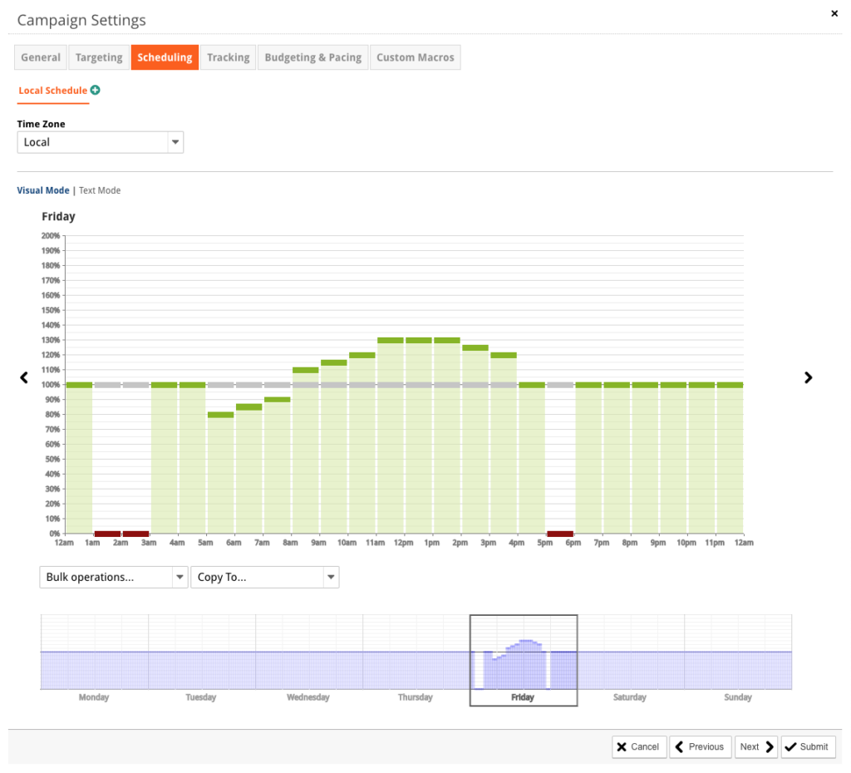Image resolution: width=851 pixels, height=773 pixels.
Task: Select the 5pm zero-percent red bar
Action: click(560, 534)
